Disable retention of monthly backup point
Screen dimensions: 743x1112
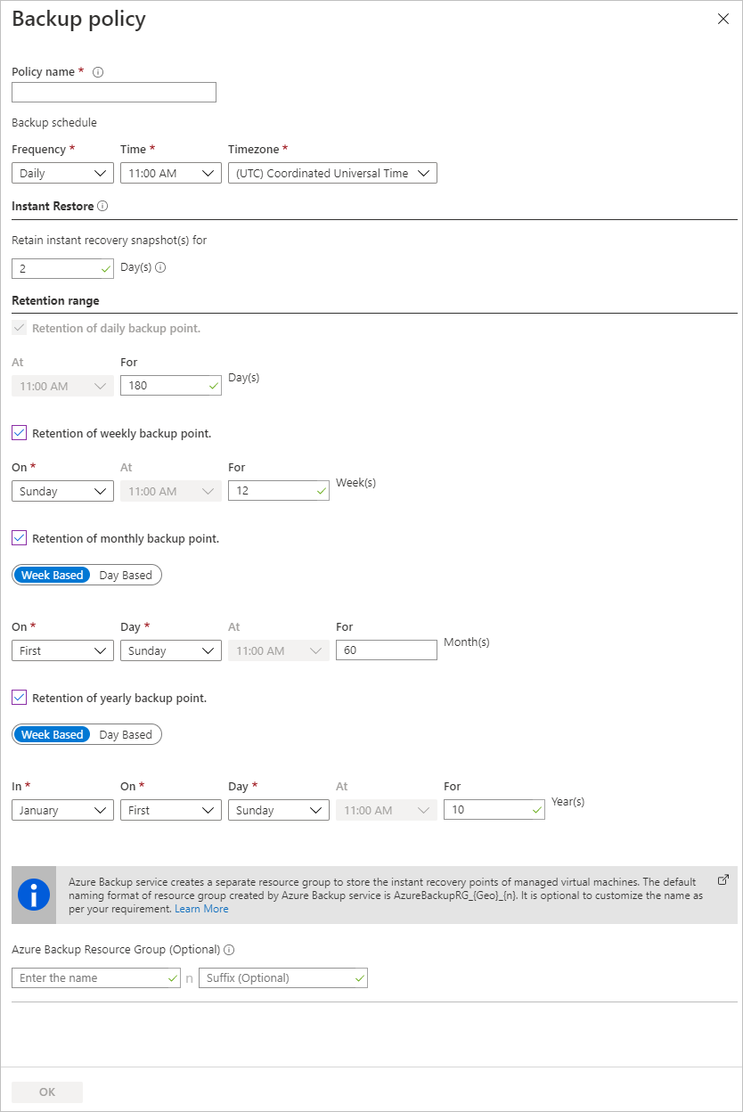19,538
